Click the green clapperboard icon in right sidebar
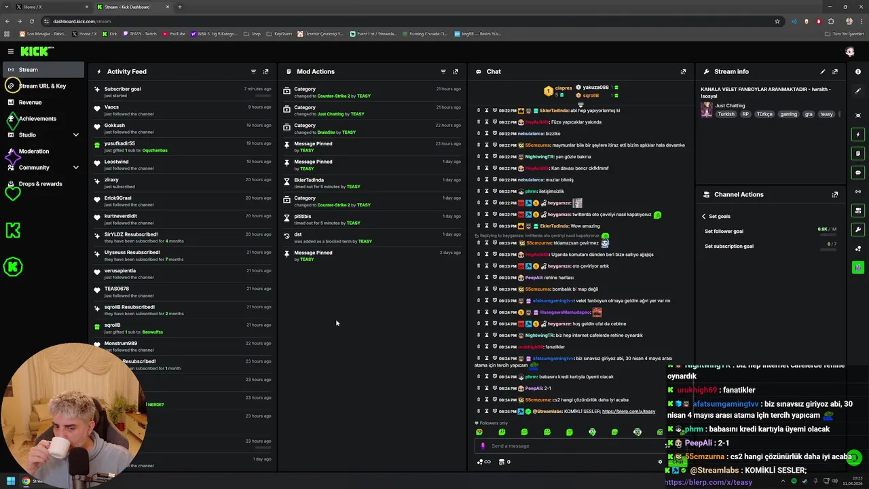The height and width of the screenshot is (489, 869). click(858, 268)
